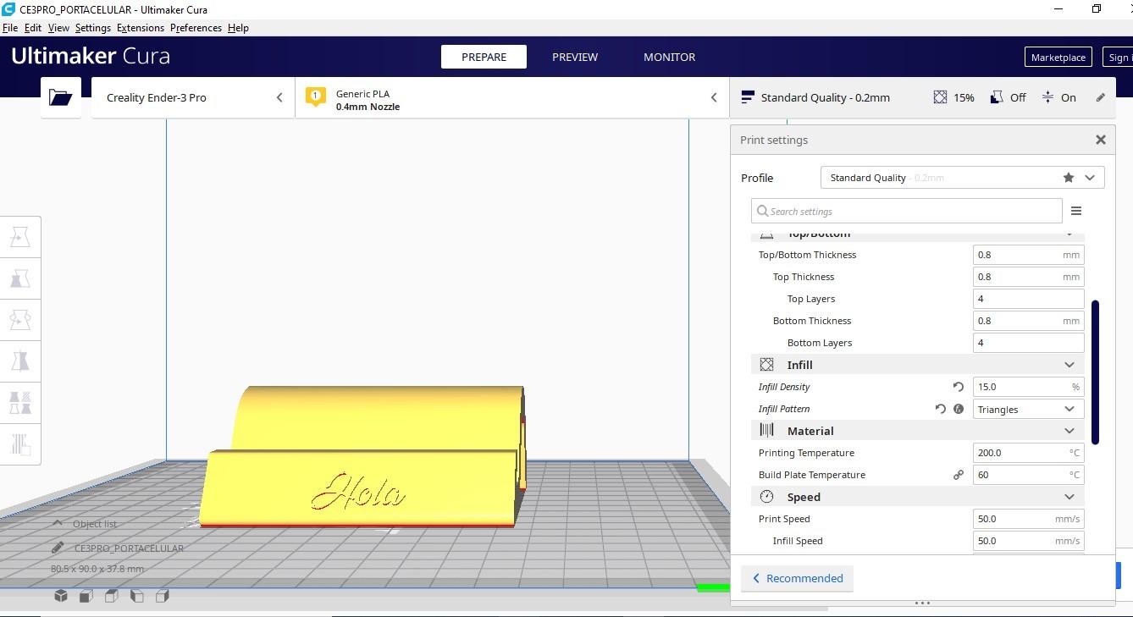Screen dimensions: 1133x617
Task: Open the Preferences menu
Action: [x=196, y=28]
